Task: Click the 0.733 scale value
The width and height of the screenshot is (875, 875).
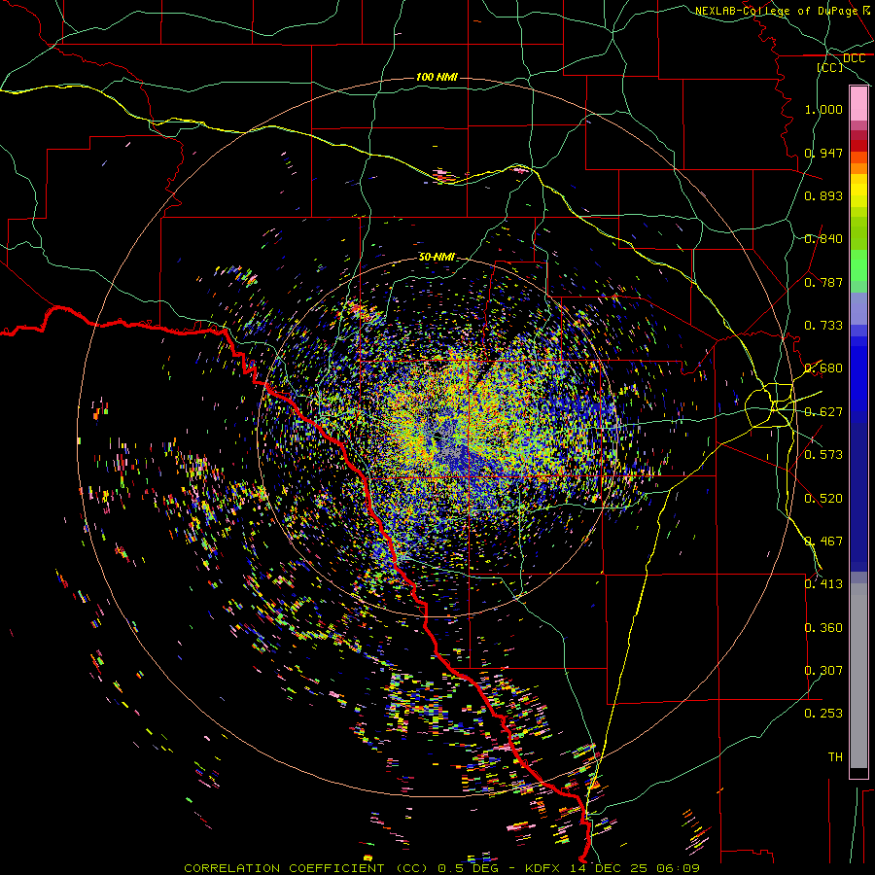Action: pos(823,326)
